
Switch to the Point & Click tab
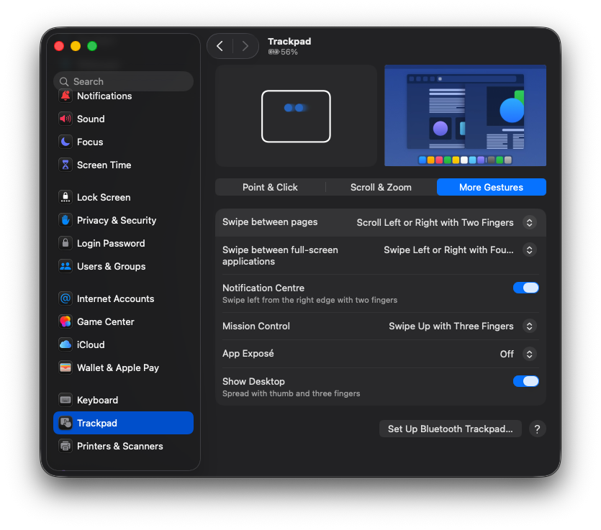click(x=270, y=188)
